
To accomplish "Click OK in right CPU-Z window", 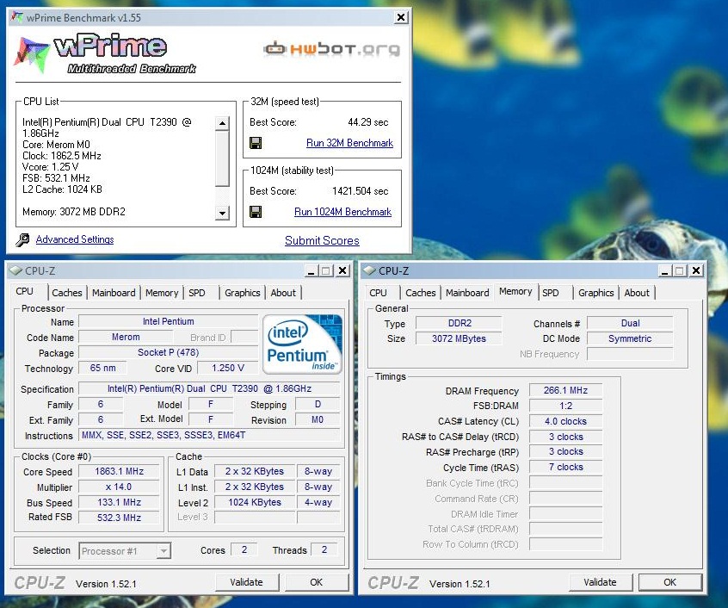I will tap(670, 582).
